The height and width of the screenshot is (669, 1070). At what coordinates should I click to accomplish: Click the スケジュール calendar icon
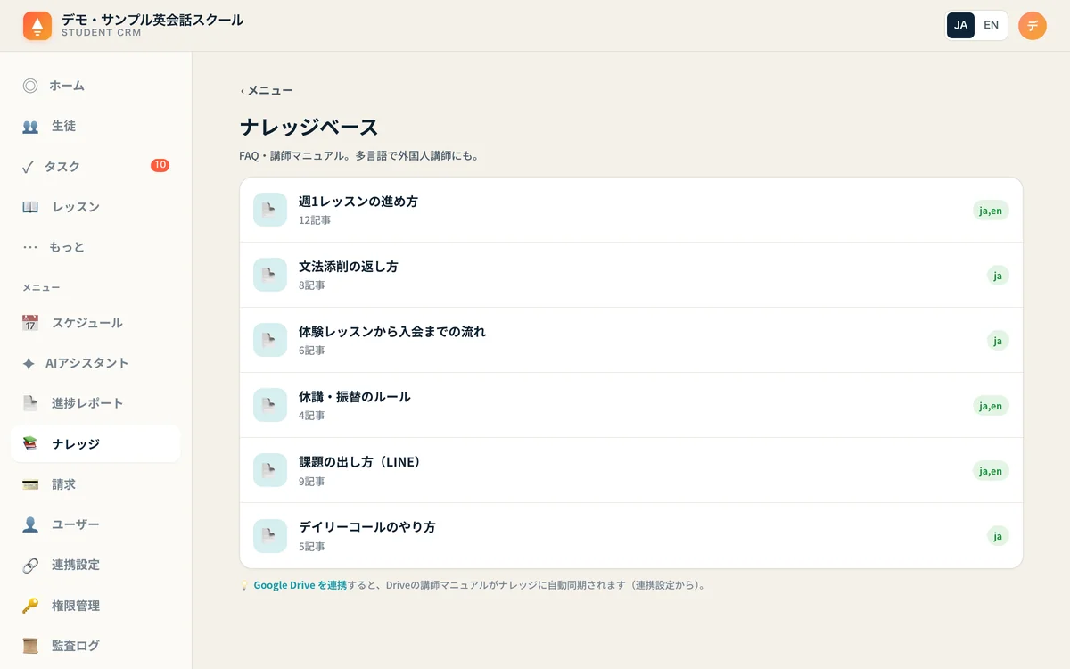(x=30, y=323)
